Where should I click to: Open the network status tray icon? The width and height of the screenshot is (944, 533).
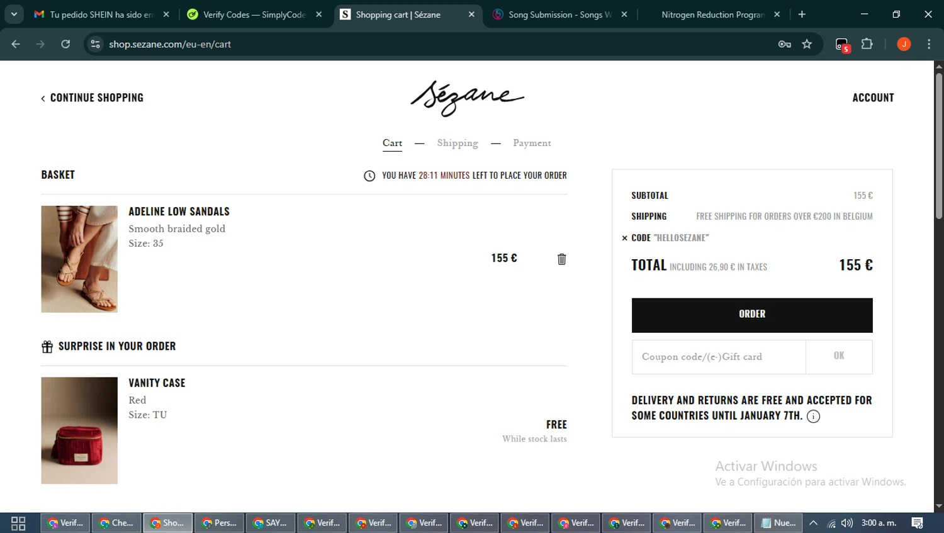tap(831, 523)
